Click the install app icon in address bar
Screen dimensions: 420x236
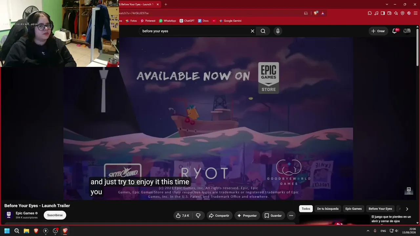(x=306, y=13)
